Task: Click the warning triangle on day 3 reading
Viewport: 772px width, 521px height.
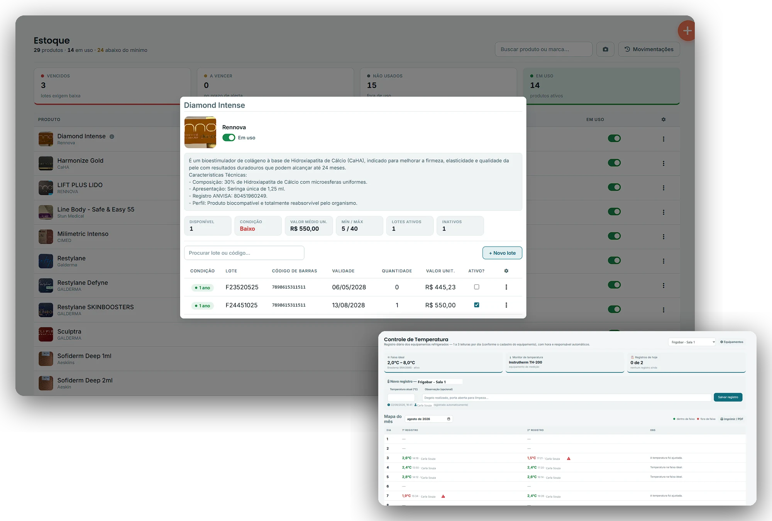Action: click(x=569, y=458)
